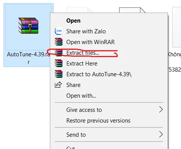Choose the Share menu entry

pyautogui.click(x=73, y=85)
